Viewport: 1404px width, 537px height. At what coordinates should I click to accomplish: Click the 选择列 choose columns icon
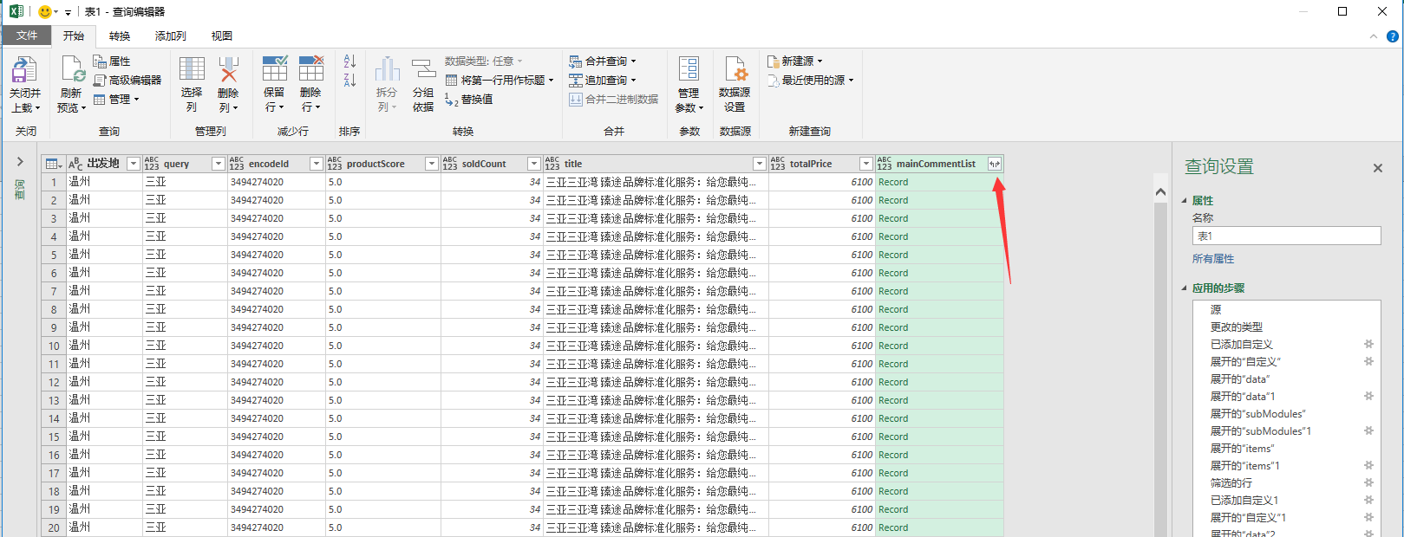click(x=192, y=71)
